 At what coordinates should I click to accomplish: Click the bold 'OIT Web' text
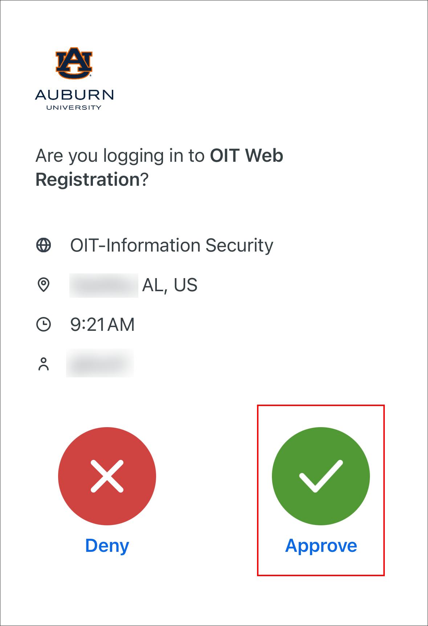tap(246, 156)
